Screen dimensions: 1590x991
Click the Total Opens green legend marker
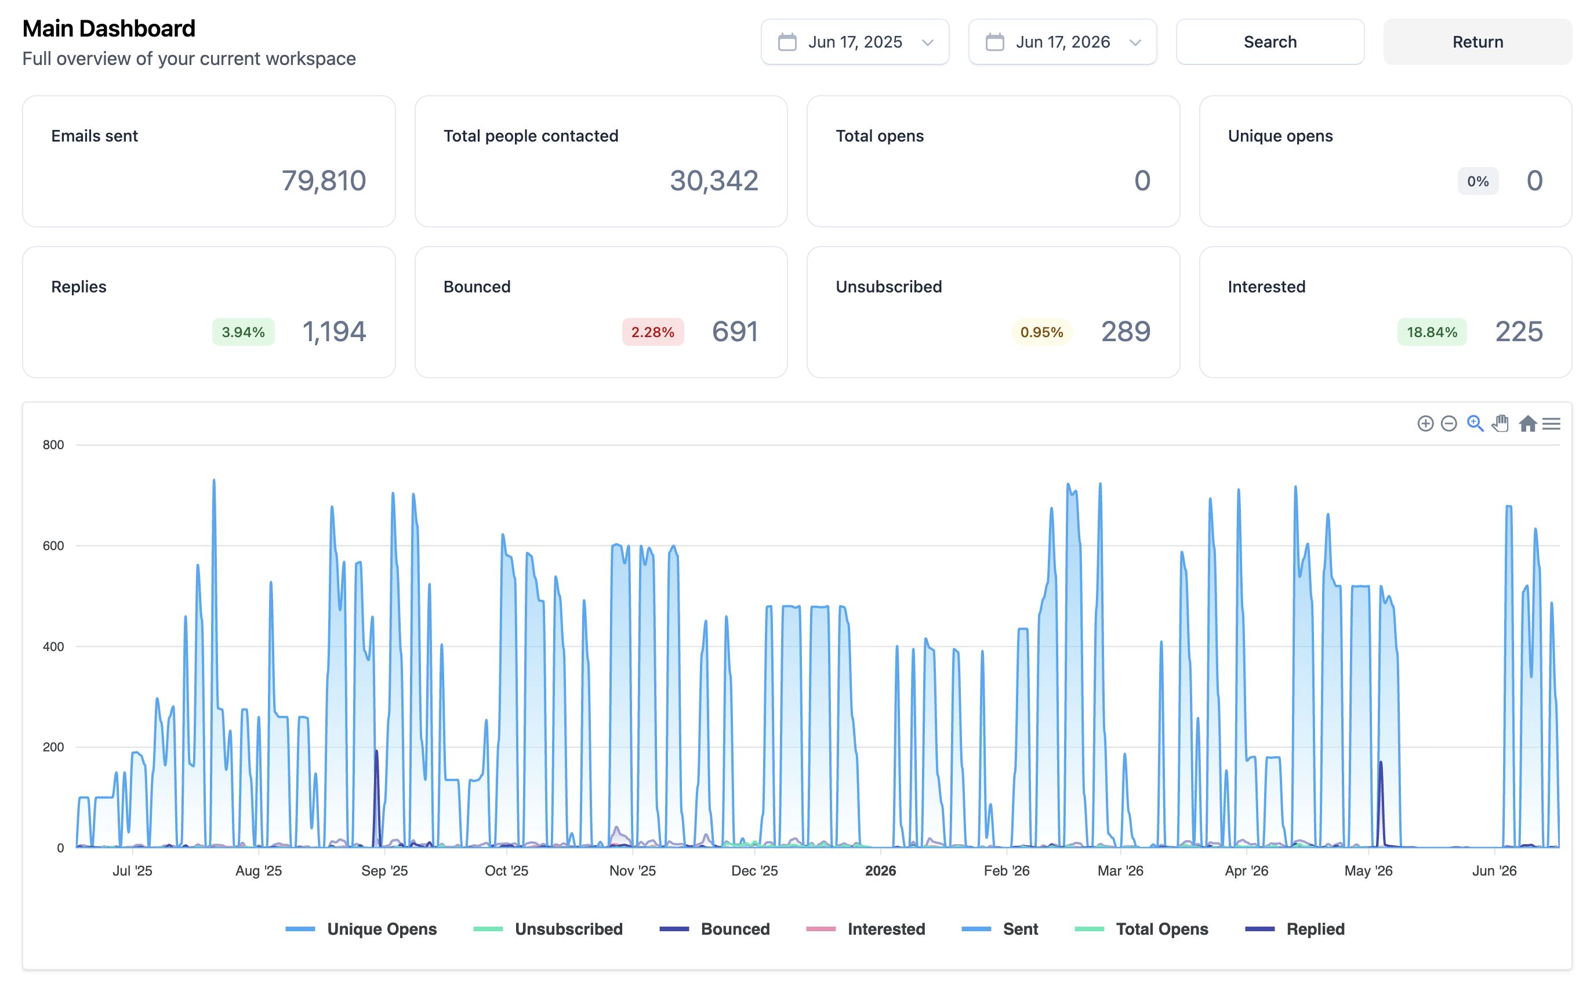(1089, 929)
